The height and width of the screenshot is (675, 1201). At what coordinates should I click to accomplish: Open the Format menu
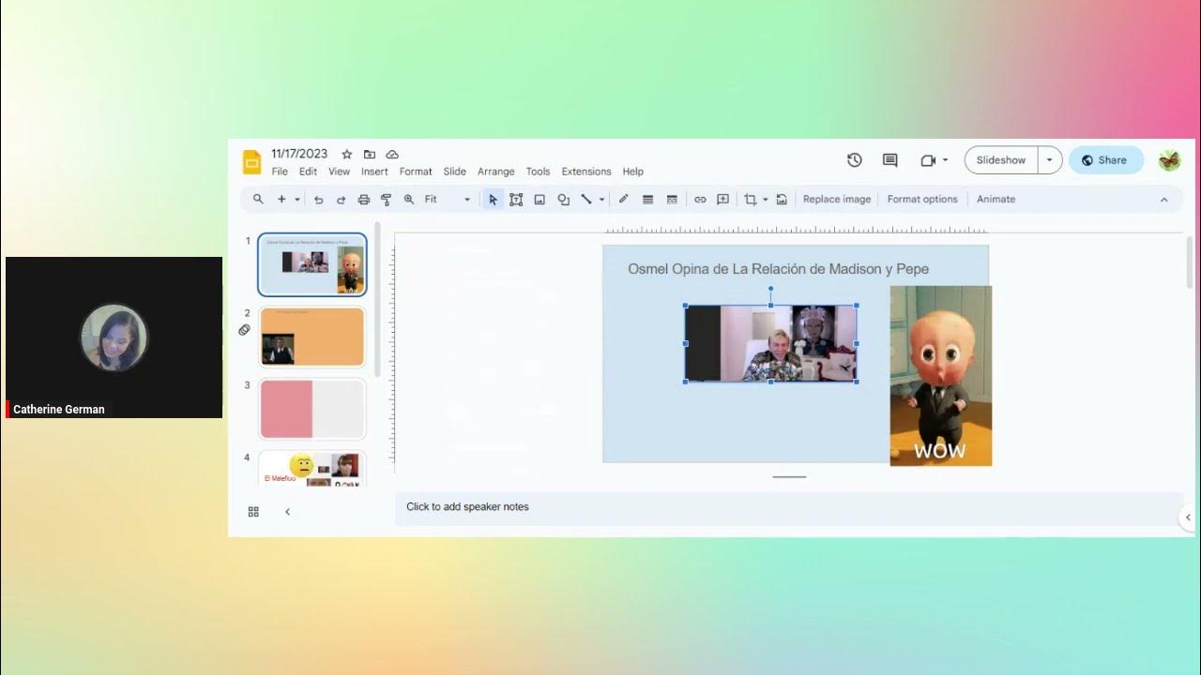click(x=416, y=172)
